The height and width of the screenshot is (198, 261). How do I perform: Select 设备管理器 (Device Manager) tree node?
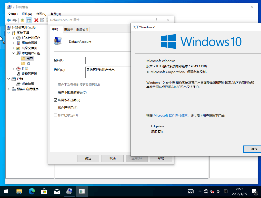coord(29,74)
